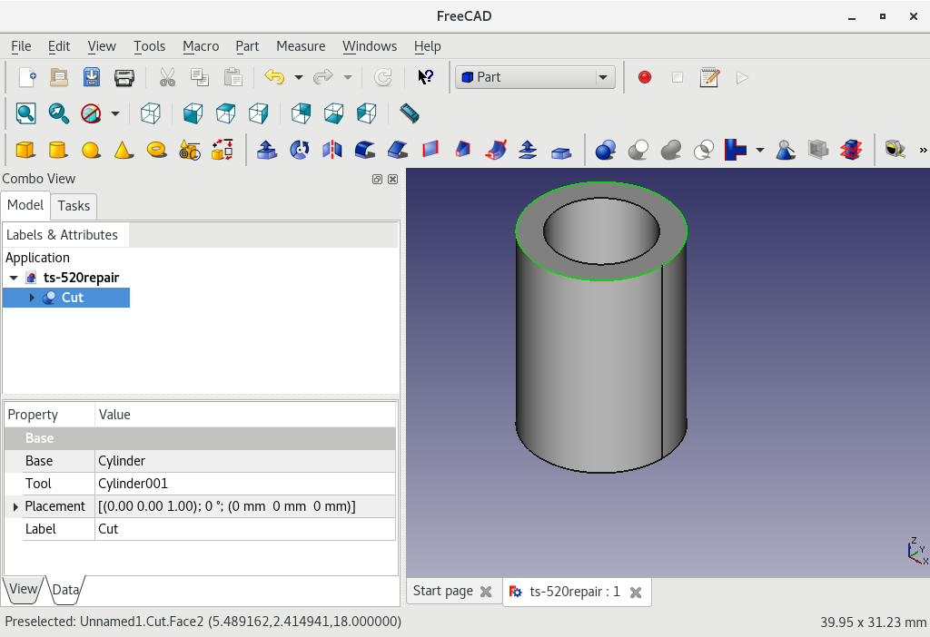Switch to the Tasks tab

coord(74,206)
